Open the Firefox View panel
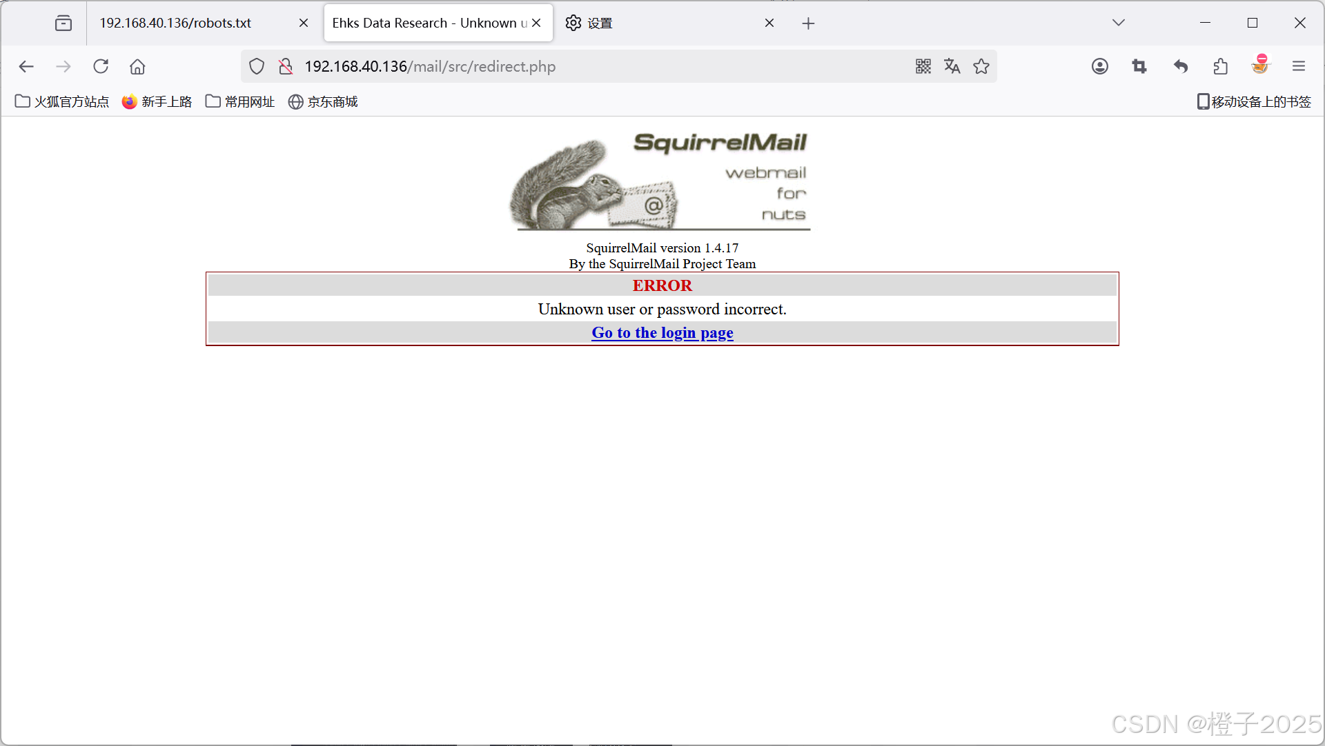The width and height of the screenshot is (1325, 746). pos(63,22)
